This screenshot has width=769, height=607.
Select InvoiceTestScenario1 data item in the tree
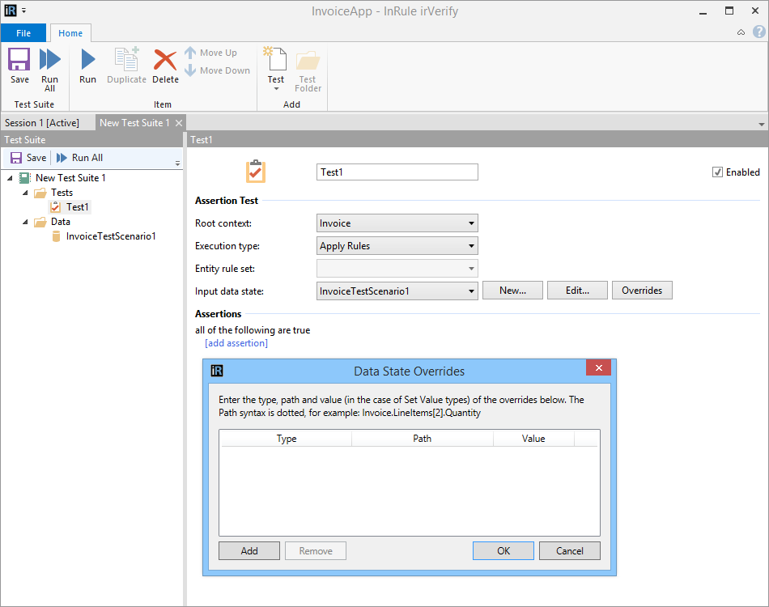(x=110, y=236)
